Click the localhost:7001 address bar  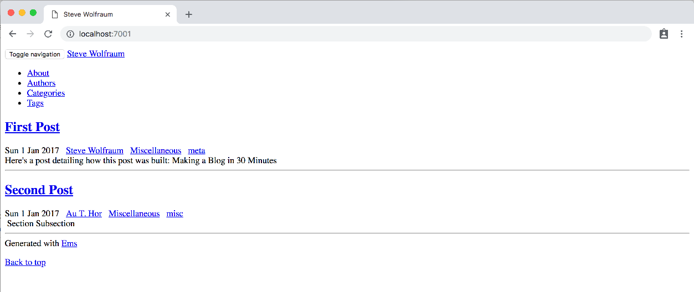click(356, 34)
